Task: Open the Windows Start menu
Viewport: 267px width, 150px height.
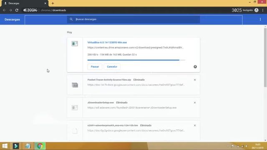Action: pos(5,146)
